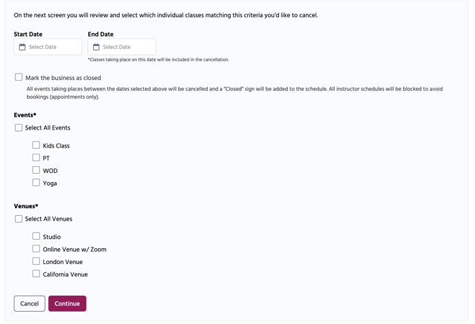
Task: Tick the WOD event checkbox
Action: 36,170
